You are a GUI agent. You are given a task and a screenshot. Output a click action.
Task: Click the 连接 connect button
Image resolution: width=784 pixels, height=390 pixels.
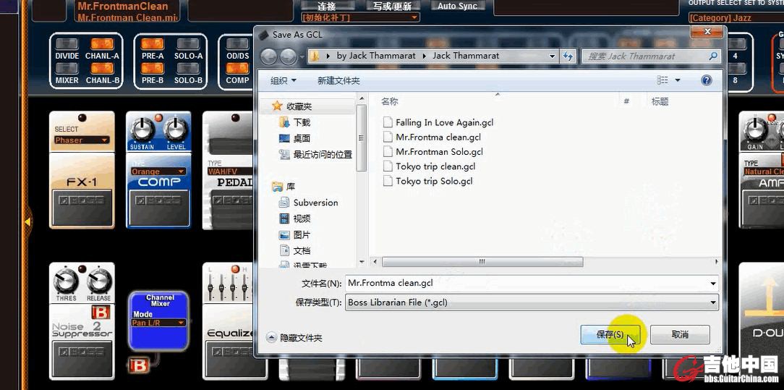tap(326, 6)
